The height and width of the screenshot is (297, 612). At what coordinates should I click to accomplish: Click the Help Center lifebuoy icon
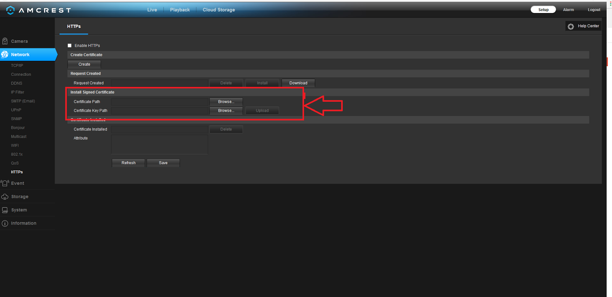pos(571,26)
